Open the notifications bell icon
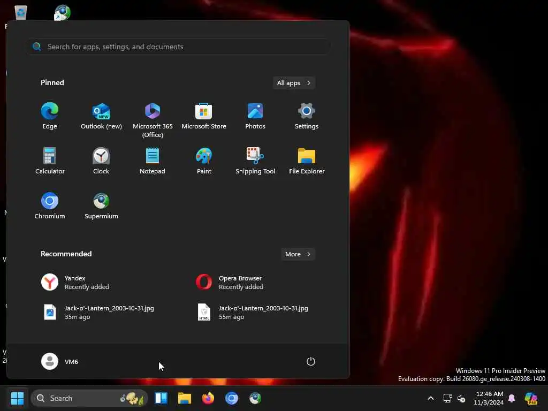 click(512, 398)
